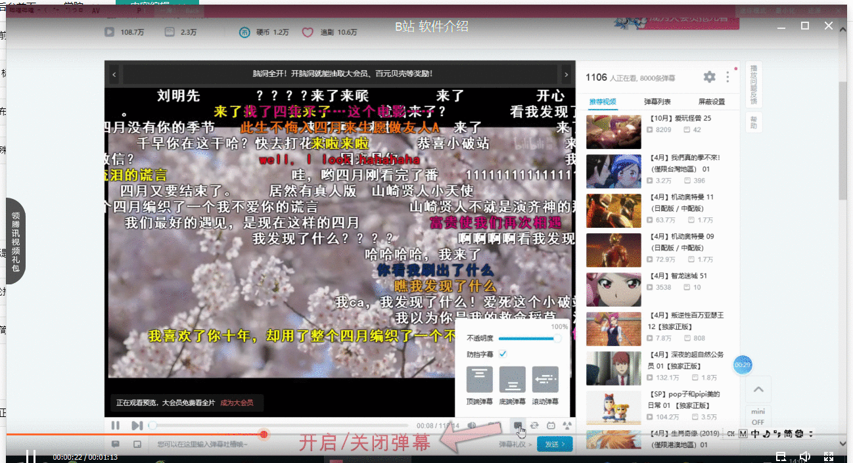Open the 机动奥特曼 11 recommended video thumbnail
This screenshot has height=463, width=853.
[x=613, y=210]
